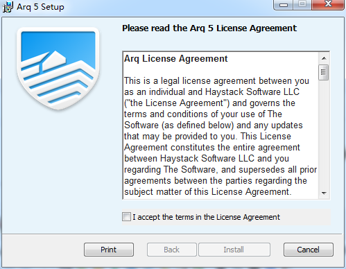The image size is (346, 269).
Task: Go to the previous step with Back
Action: click(172, 250)
